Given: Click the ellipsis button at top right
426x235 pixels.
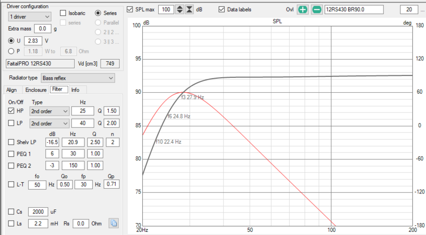Looking at the screenshot, I should click(x=421, y=10).
